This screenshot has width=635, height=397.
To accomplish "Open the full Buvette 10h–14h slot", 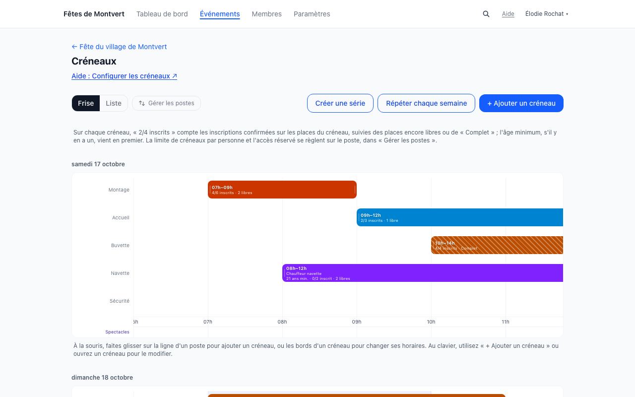I will tap(497, 245).
